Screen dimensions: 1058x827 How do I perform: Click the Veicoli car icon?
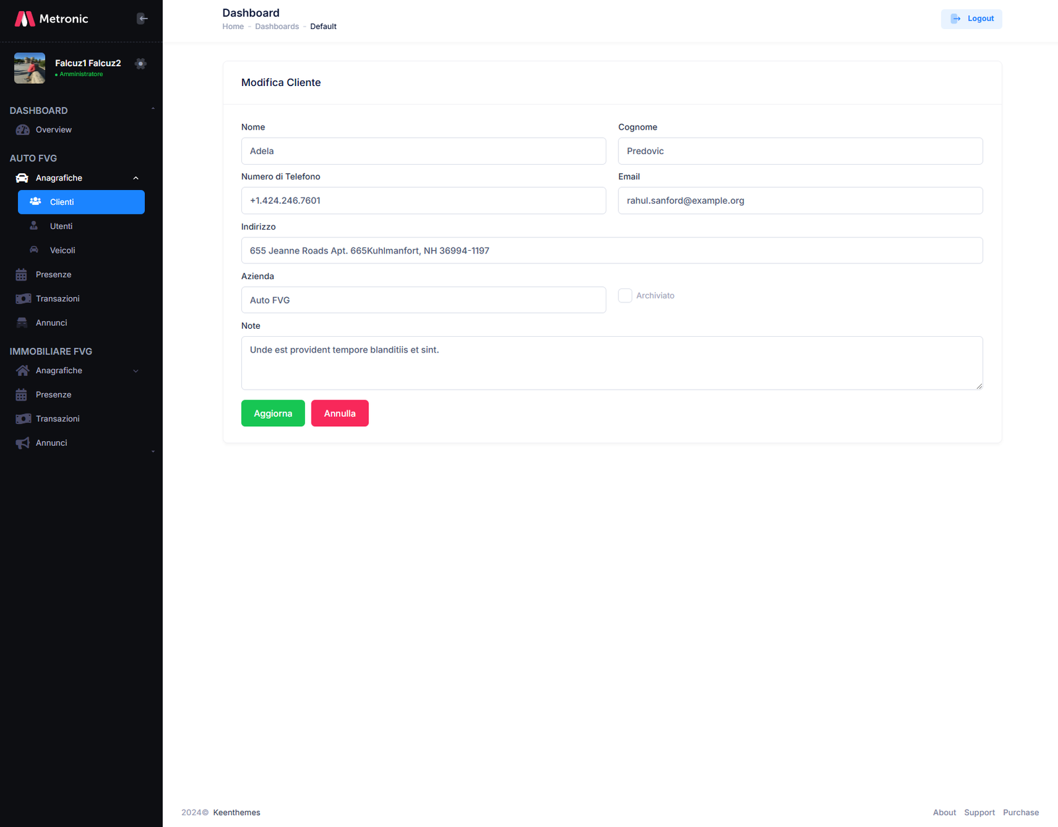[34, 250]
